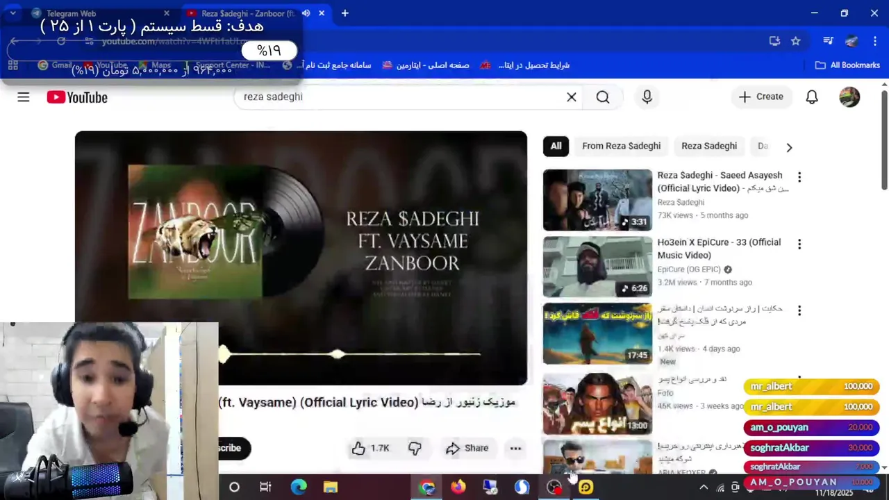Open the All Bookmarks folder

847,65
